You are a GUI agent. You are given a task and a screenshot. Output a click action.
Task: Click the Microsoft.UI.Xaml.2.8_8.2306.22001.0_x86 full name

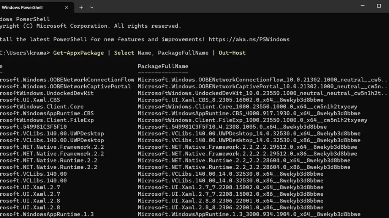pos(231,207)
